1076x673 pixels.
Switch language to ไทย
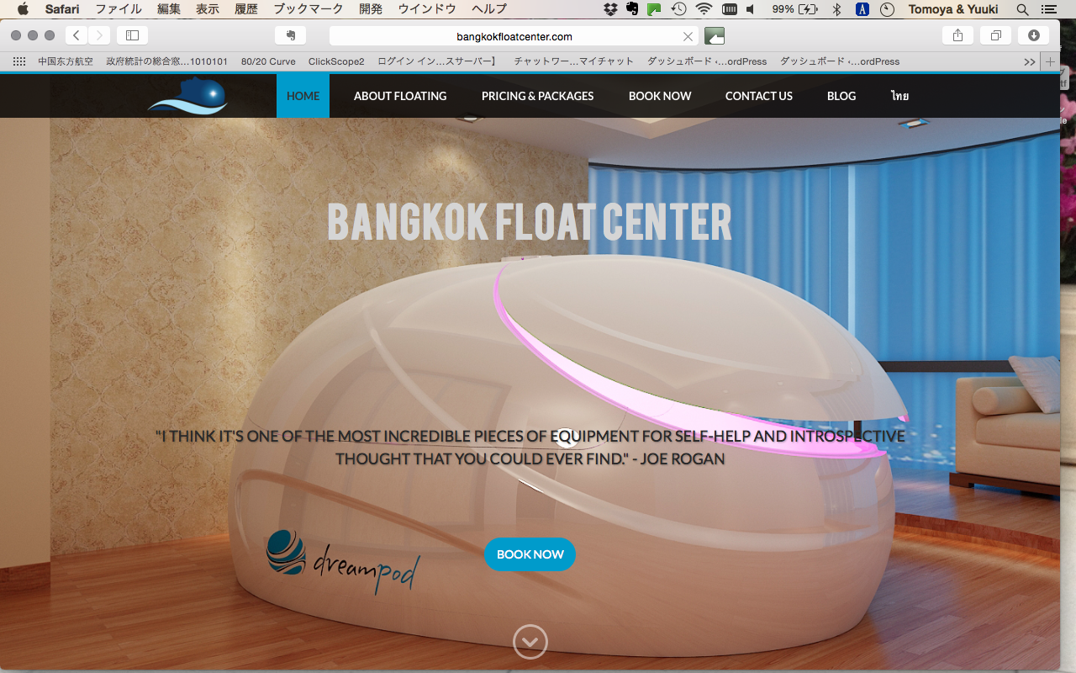click(x=900, y=96)
